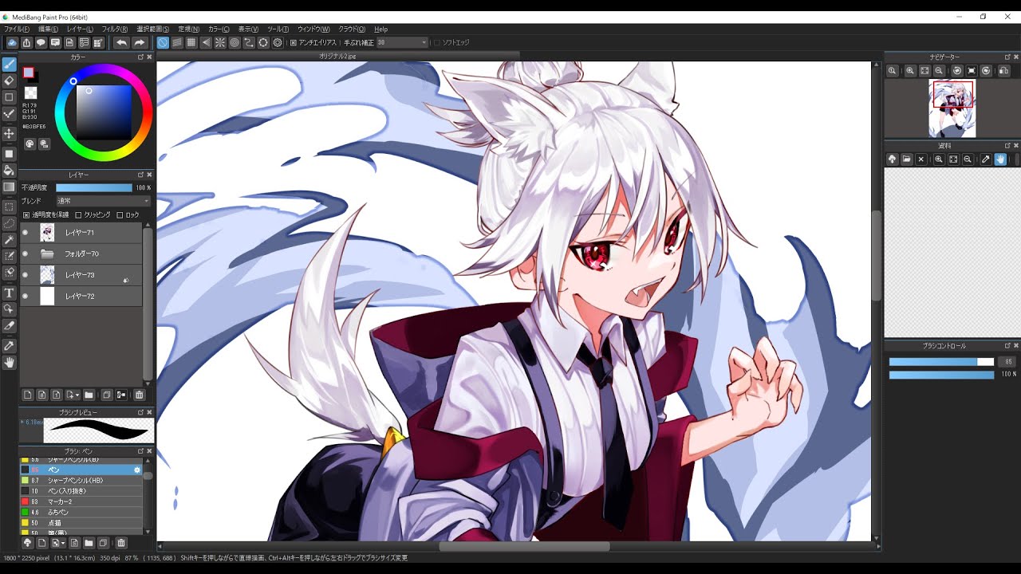Click the Redo arrow in the top toolbar
The height and width of the screenshot is (574, 1021).
click(140, 42)
